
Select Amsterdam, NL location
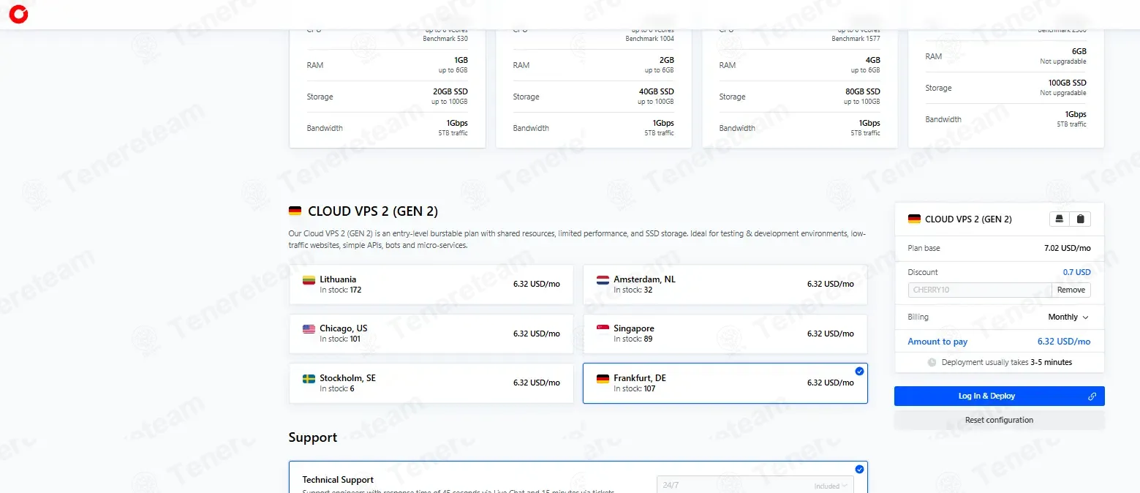click(x=725, y=285)
